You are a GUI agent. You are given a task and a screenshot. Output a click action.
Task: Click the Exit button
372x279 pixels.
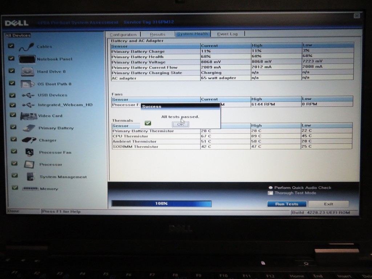tap(328, 204)
